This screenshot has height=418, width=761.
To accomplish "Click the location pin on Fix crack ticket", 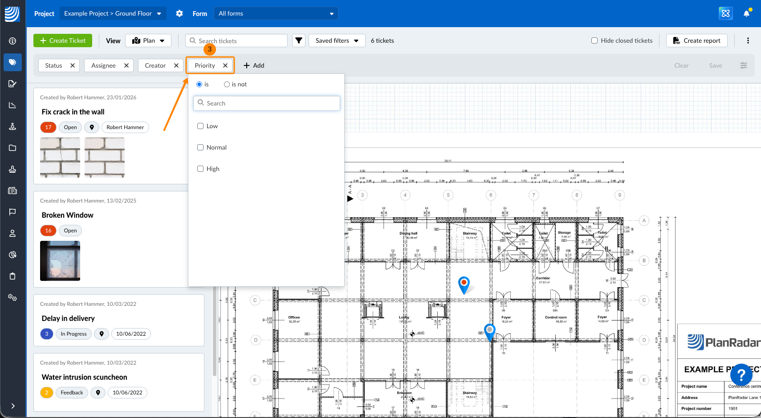I will click(92, 127).
